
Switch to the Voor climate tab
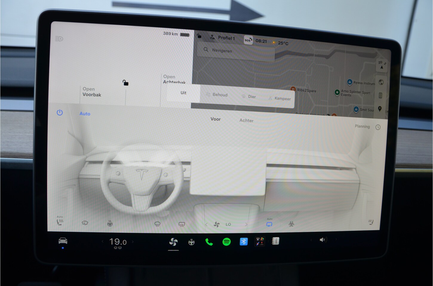[216, 119]
